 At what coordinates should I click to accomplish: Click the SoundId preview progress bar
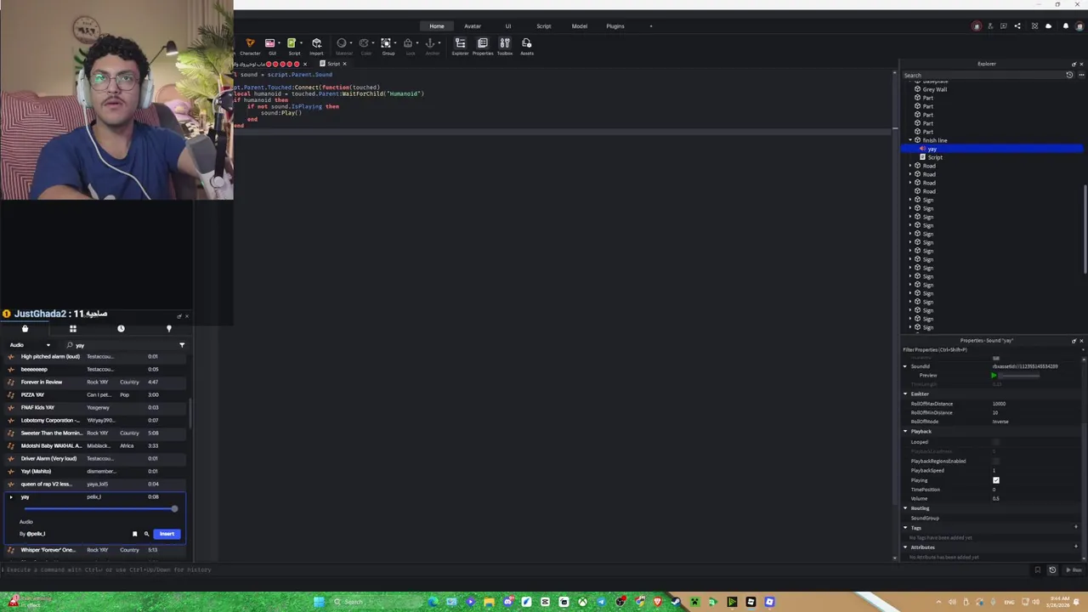click(x=1019, y=375)
